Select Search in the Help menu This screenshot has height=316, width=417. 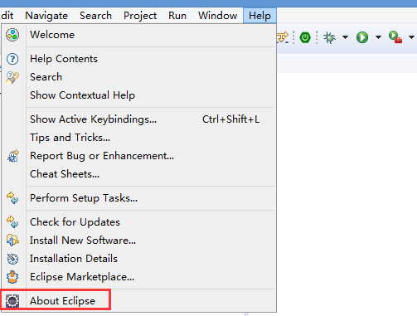pyautogui.click(x=138, y=77)
